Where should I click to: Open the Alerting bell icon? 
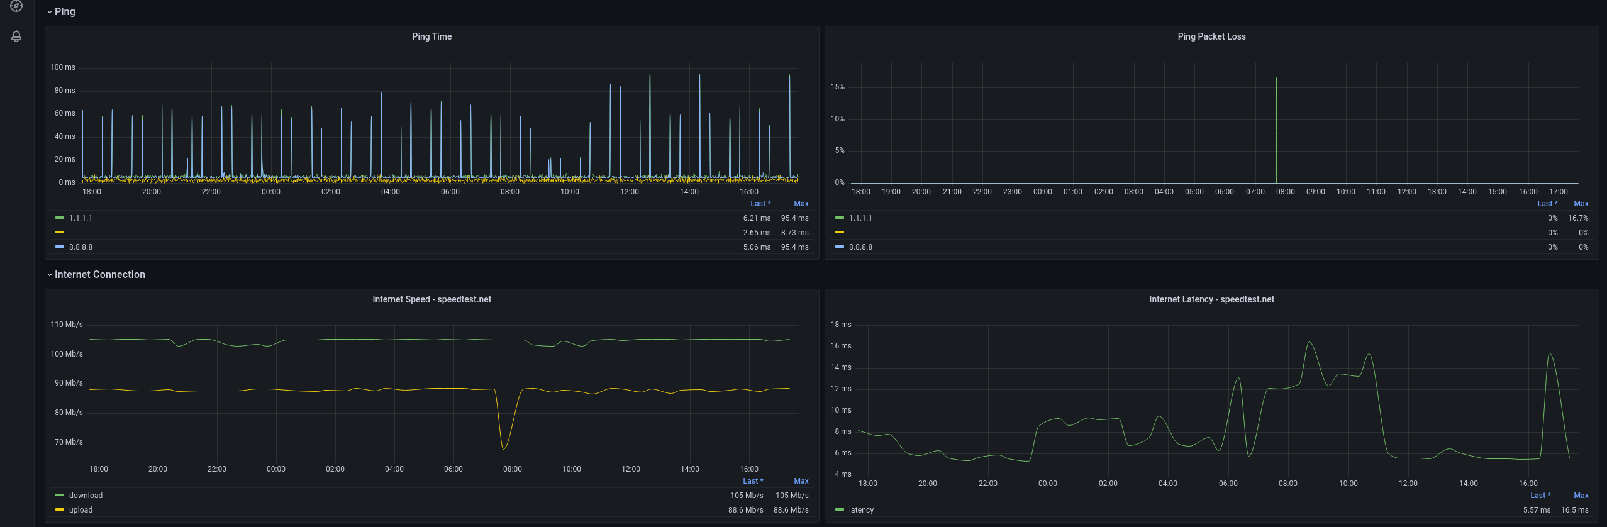pos(16,36)
